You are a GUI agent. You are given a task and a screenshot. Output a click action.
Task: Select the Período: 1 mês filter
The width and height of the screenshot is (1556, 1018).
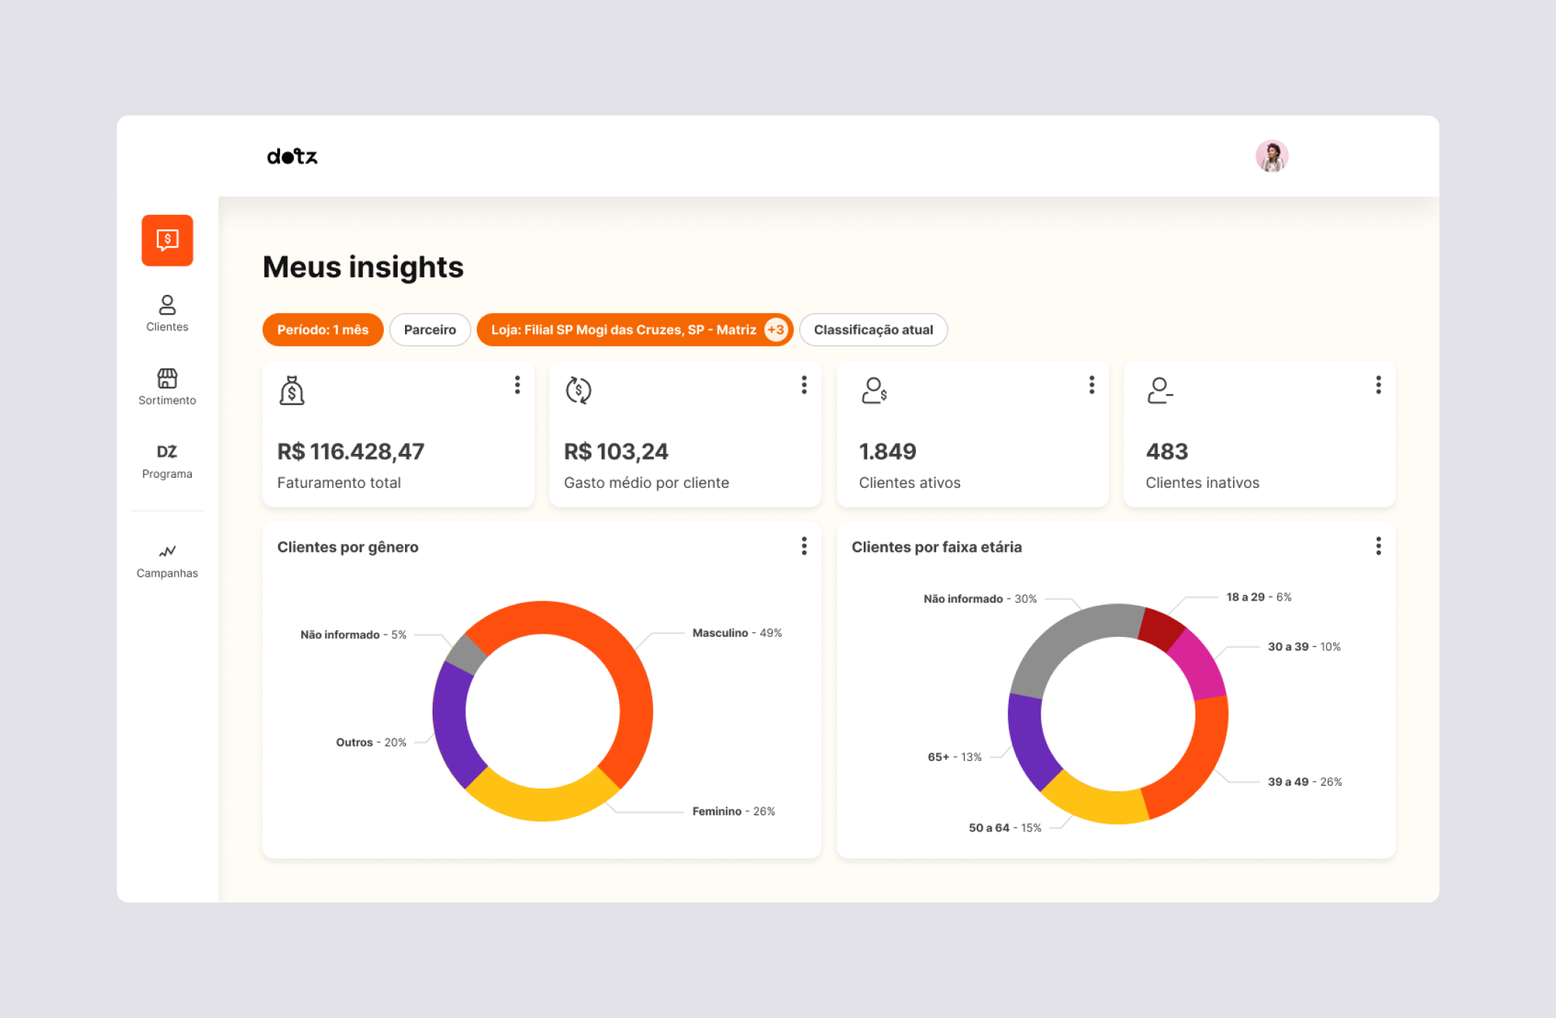tap(323, 330)
